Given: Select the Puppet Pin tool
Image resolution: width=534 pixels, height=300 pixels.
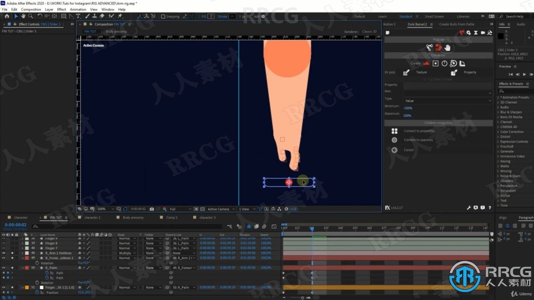Looking at the screenshot, I should 120,16.
